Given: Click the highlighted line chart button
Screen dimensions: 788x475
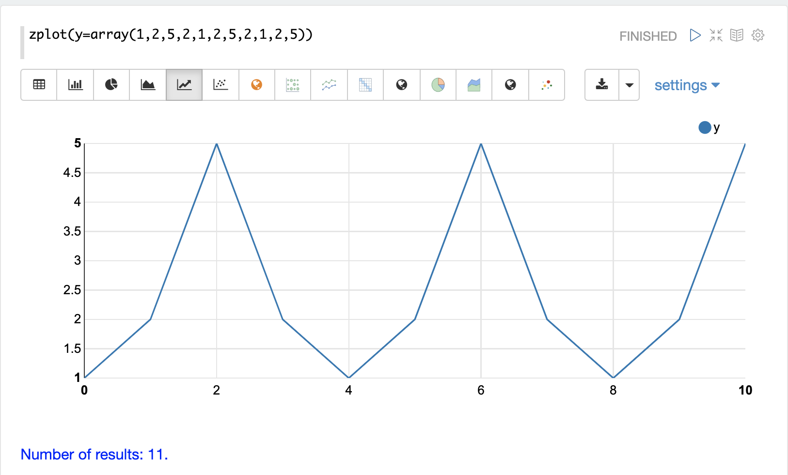Looking at the screenshot, I should tap(184, 85).
